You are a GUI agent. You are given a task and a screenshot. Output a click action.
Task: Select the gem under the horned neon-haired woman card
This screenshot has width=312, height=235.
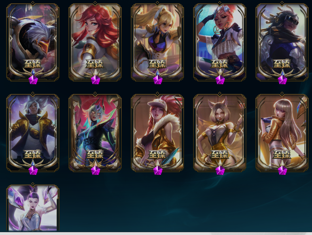click(x=96, y=170)
